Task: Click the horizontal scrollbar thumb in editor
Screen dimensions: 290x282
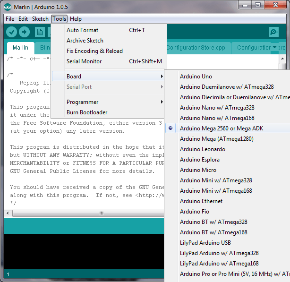Action: click(x=88, y=213)
